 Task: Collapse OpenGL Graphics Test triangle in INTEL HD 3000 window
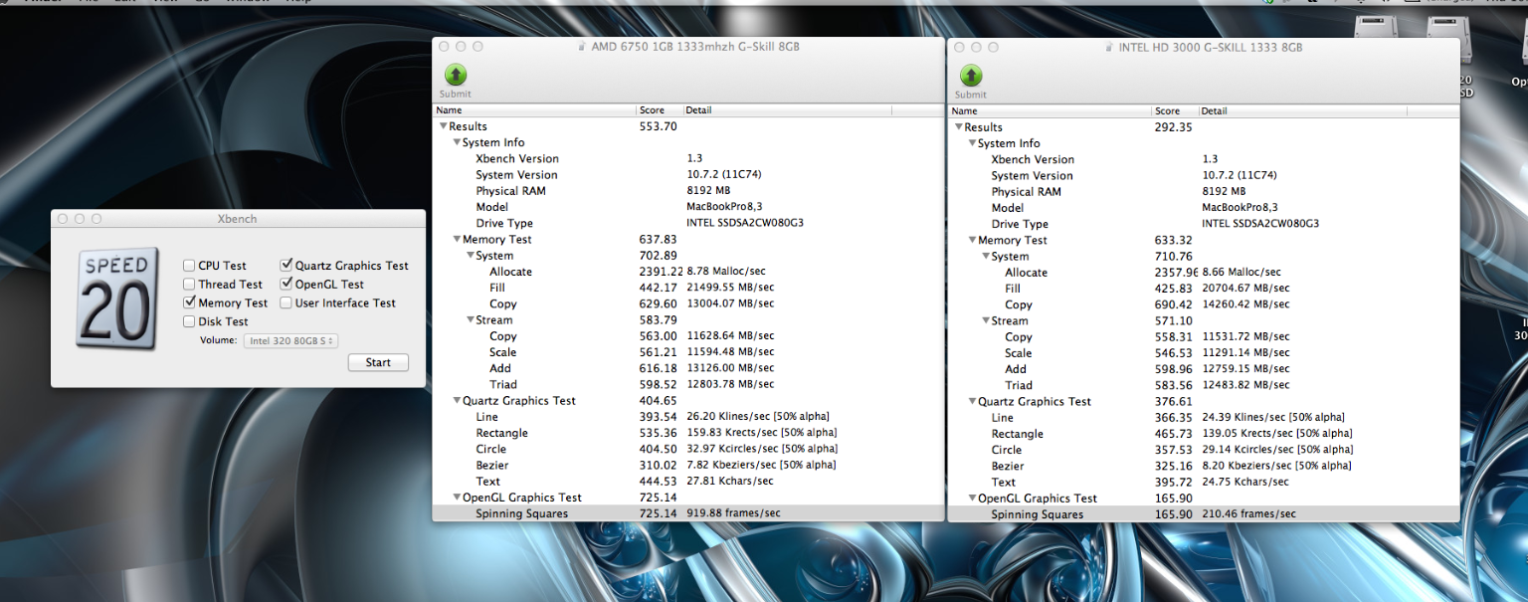[972, 498]
